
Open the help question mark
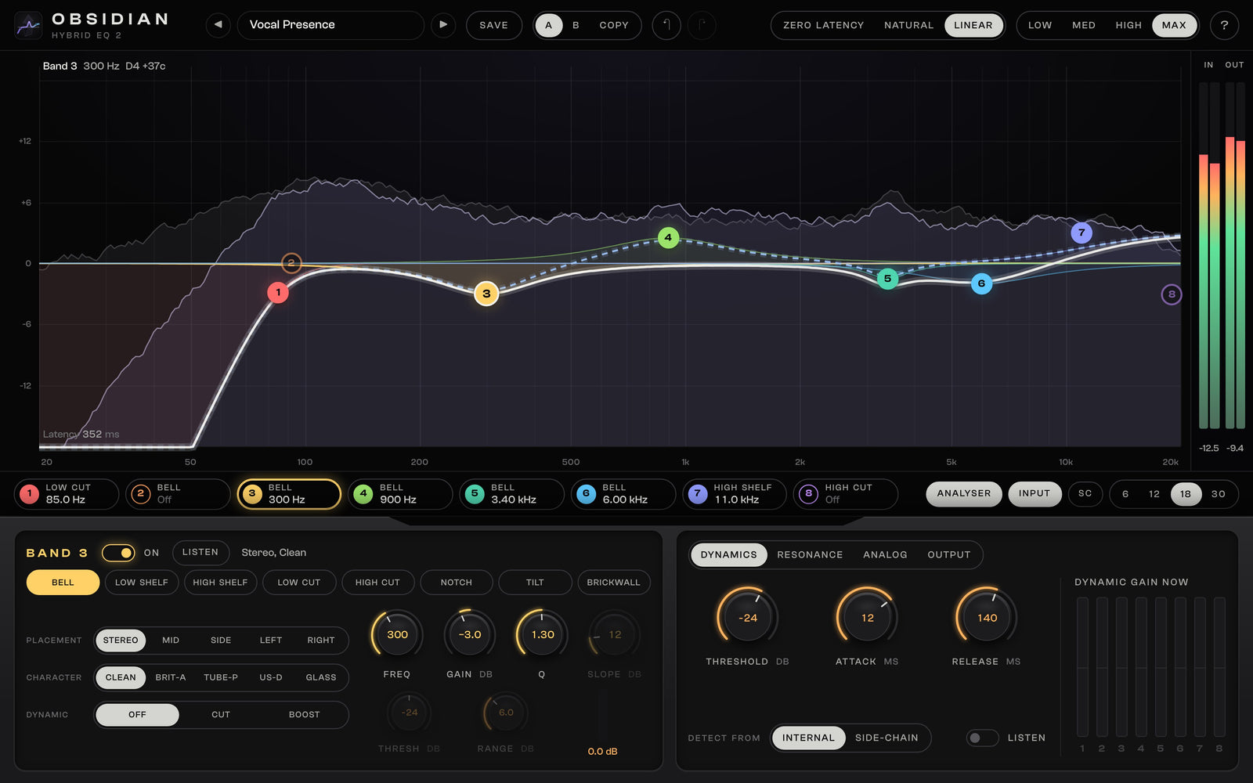pyautogui.click(x=1224, y=25)
